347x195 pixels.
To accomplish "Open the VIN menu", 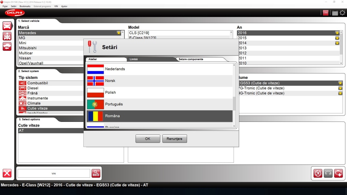I will coord(56,6).
